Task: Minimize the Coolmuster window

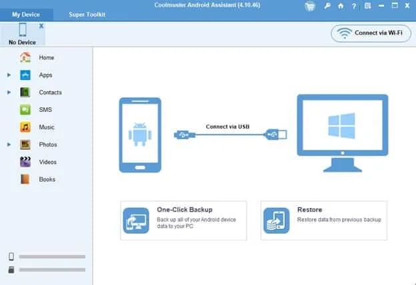Action: (x=381, y=6)
